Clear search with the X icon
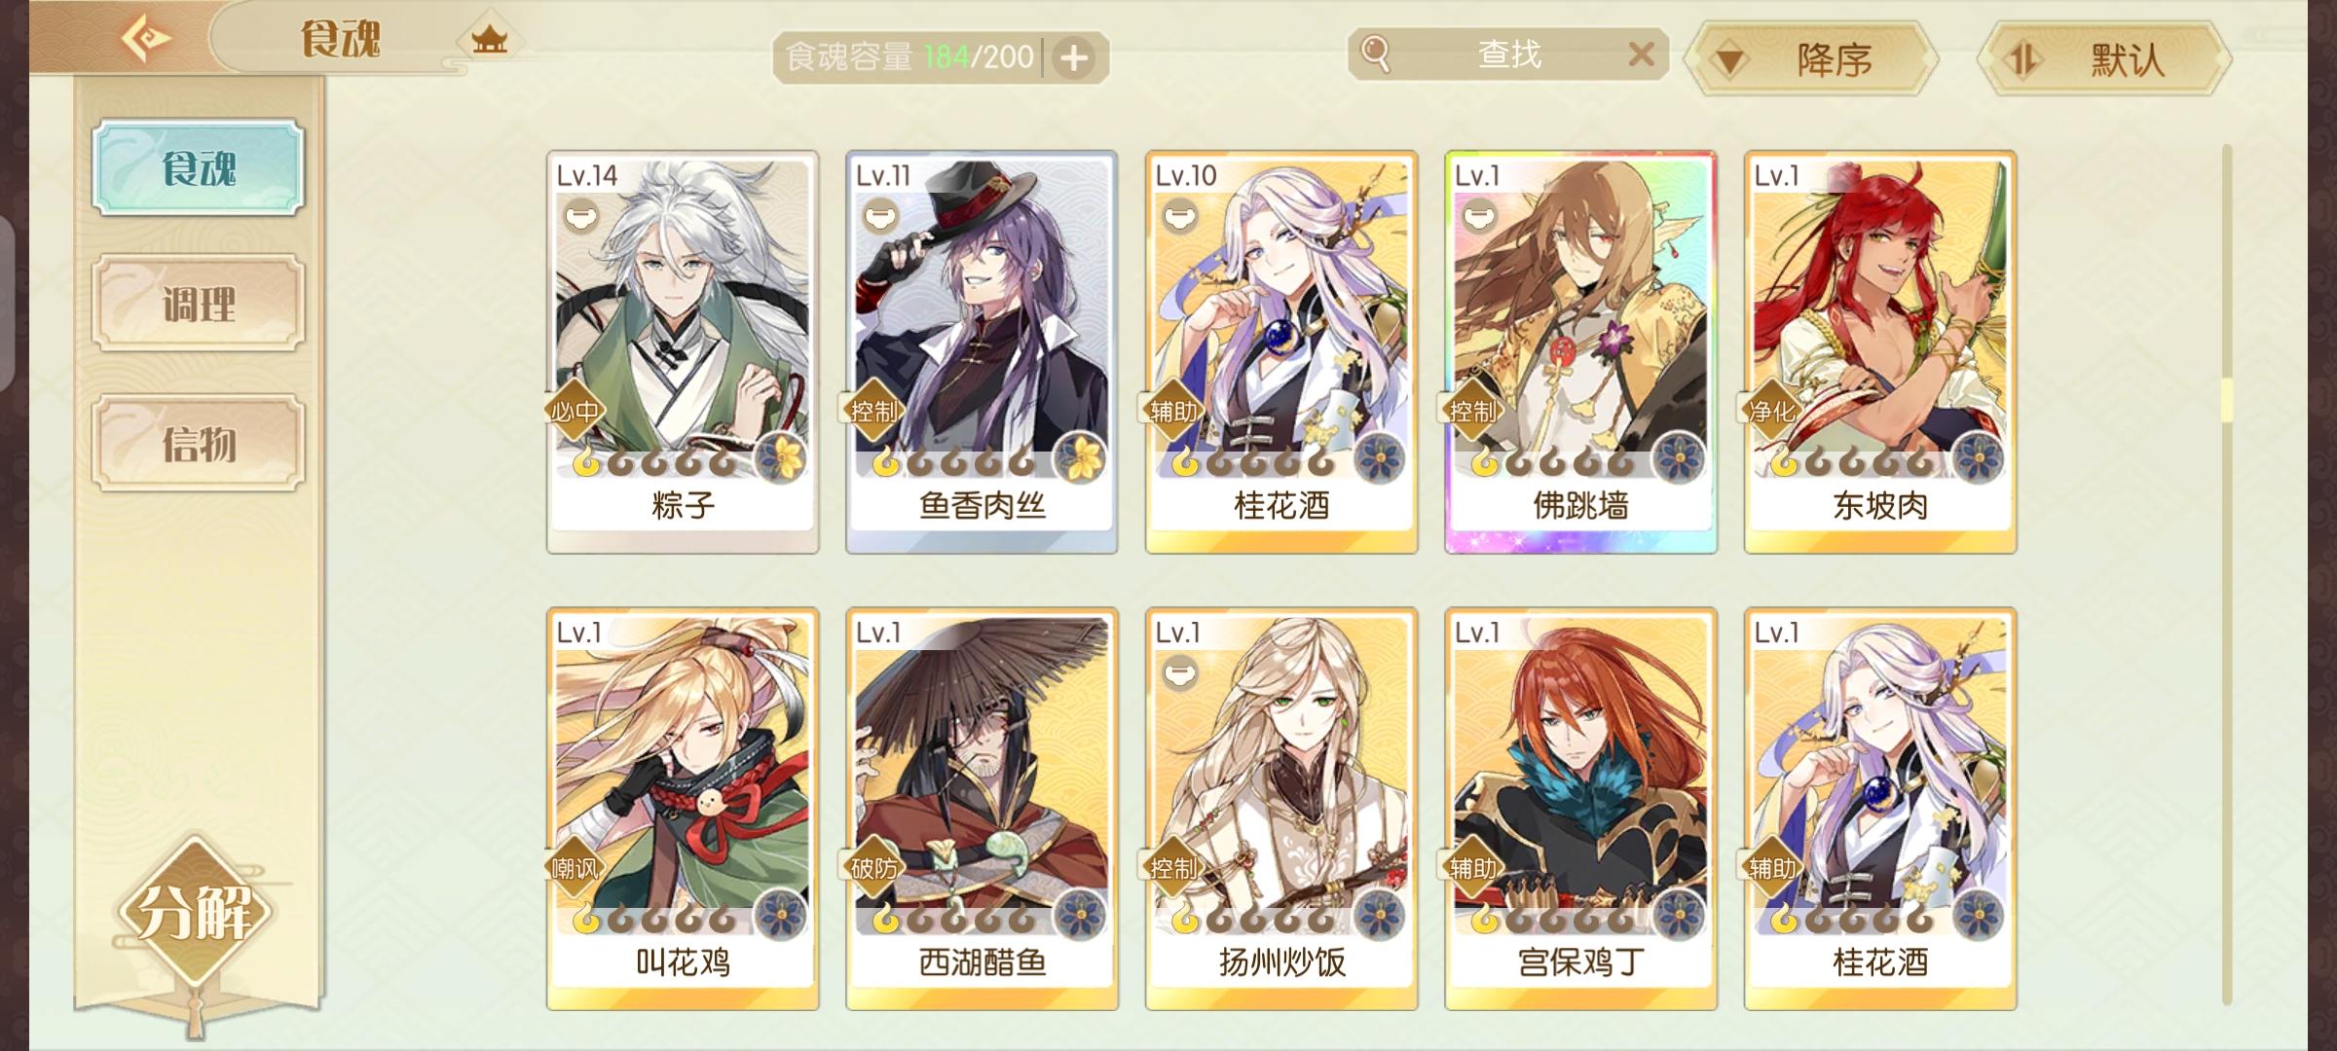The height and width of the screenshot is (1051, 2337). click(x=1641, y=54)
